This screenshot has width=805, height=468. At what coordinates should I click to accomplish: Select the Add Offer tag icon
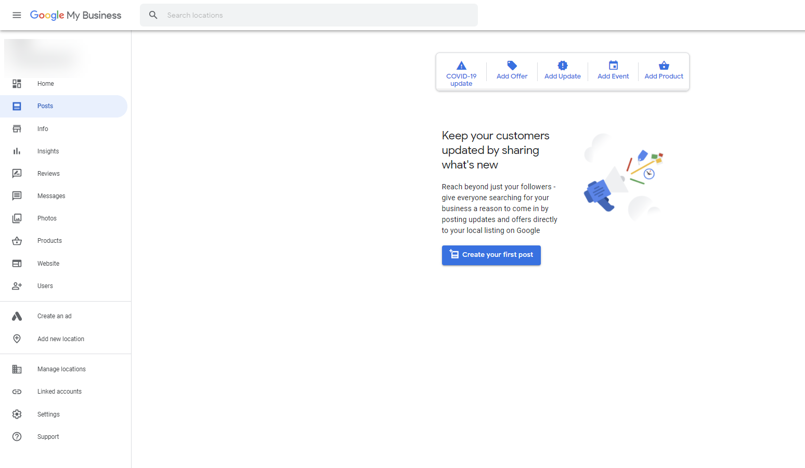511,66
